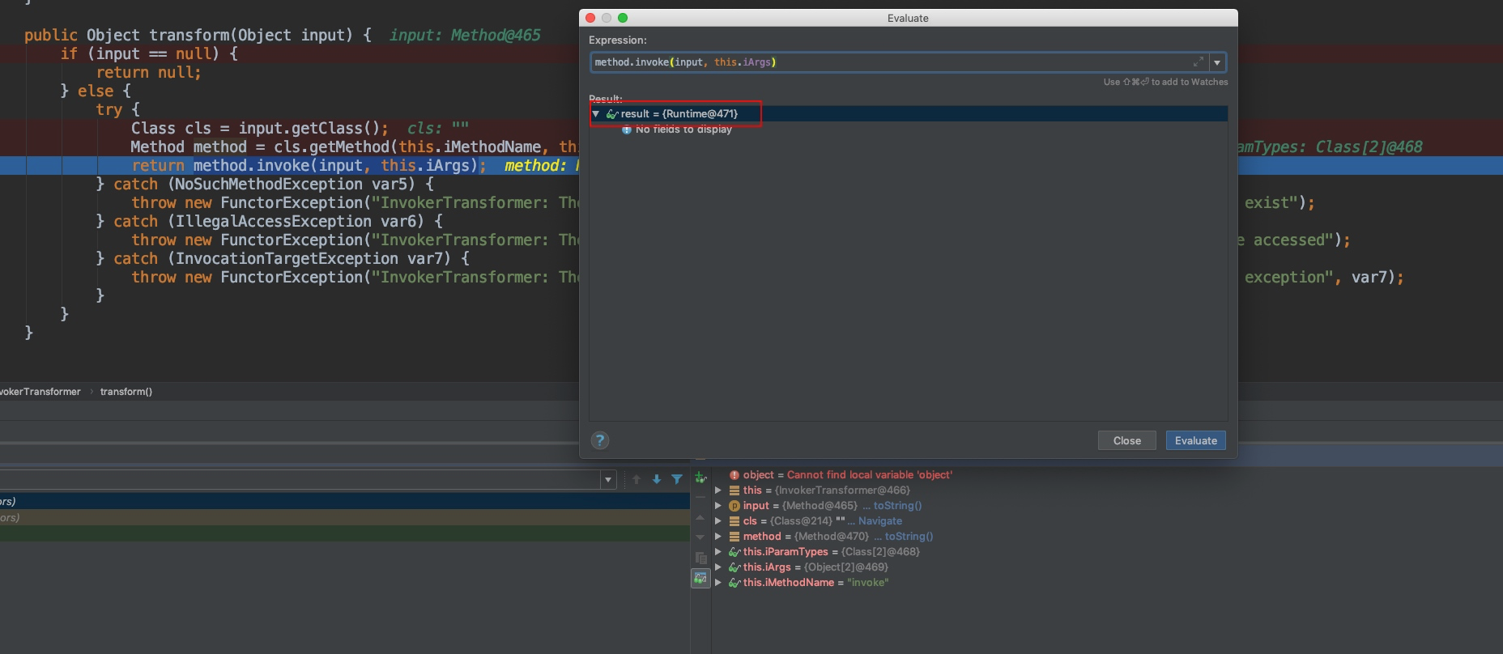This screenshot has width=1503, height=654.
Task: Click the move watch up arrow
Action: [x=700, y=517]
